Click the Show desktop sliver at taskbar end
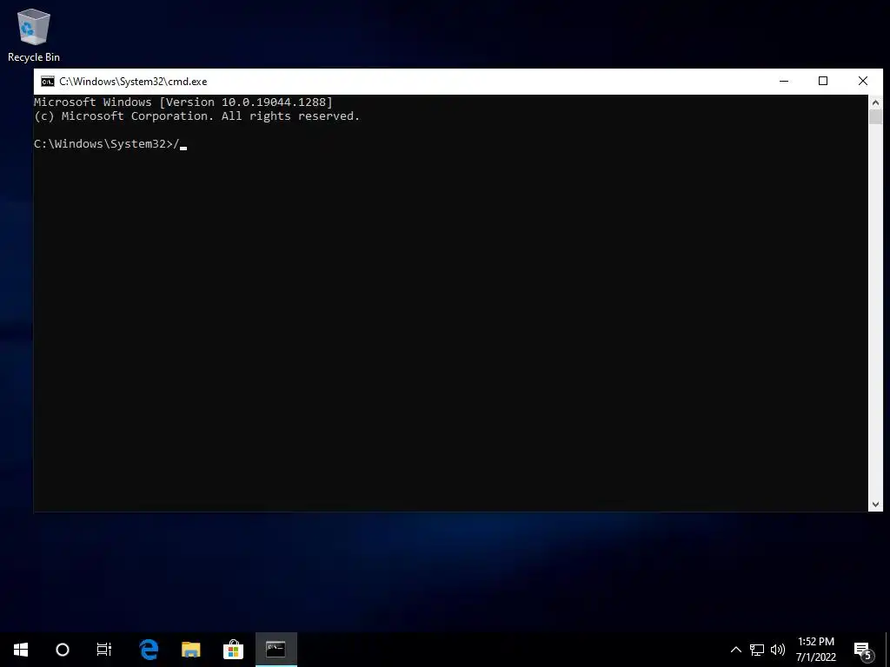The width and height of the screenshot is (890, 667). click(x=887, y=650)
